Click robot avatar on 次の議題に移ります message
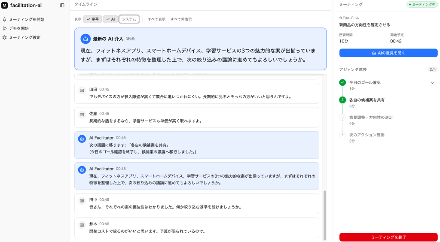This screenshot has height=242, width=440. coord(82,139)
